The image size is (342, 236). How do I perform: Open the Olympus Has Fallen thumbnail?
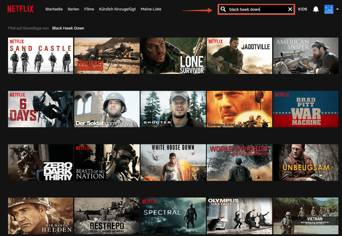click(239, 216)
